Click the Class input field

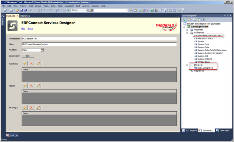[99, 45]
